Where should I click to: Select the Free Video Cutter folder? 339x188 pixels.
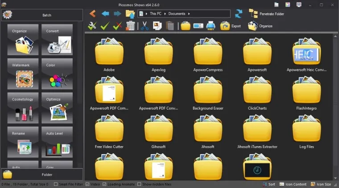[x=109, y=131]
